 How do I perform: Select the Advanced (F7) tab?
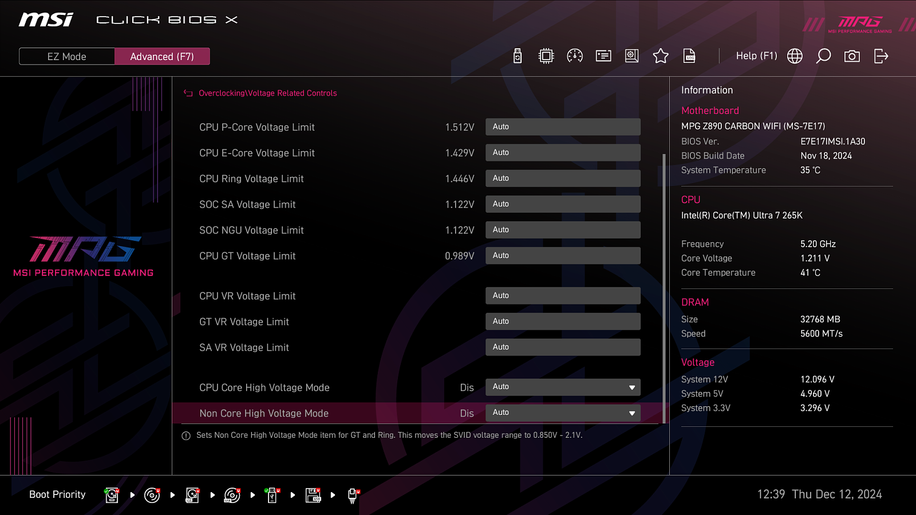coord(162,57)
